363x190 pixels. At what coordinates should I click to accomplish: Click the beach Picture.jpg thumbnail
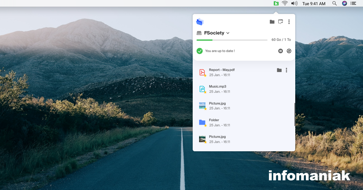tap(202, 106)
